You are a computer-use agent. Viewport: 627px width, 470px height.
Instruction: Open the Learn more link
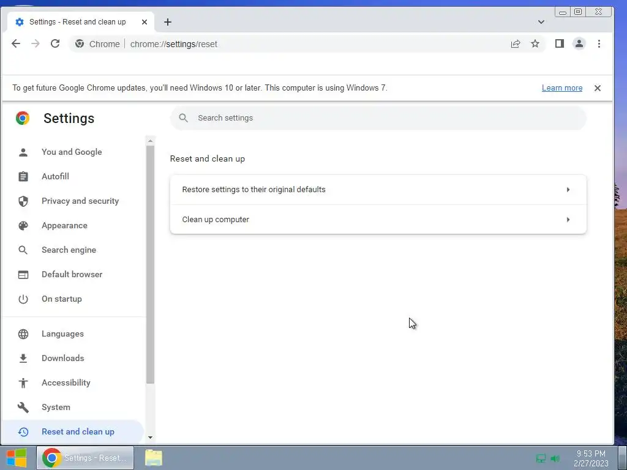[562, 88]
